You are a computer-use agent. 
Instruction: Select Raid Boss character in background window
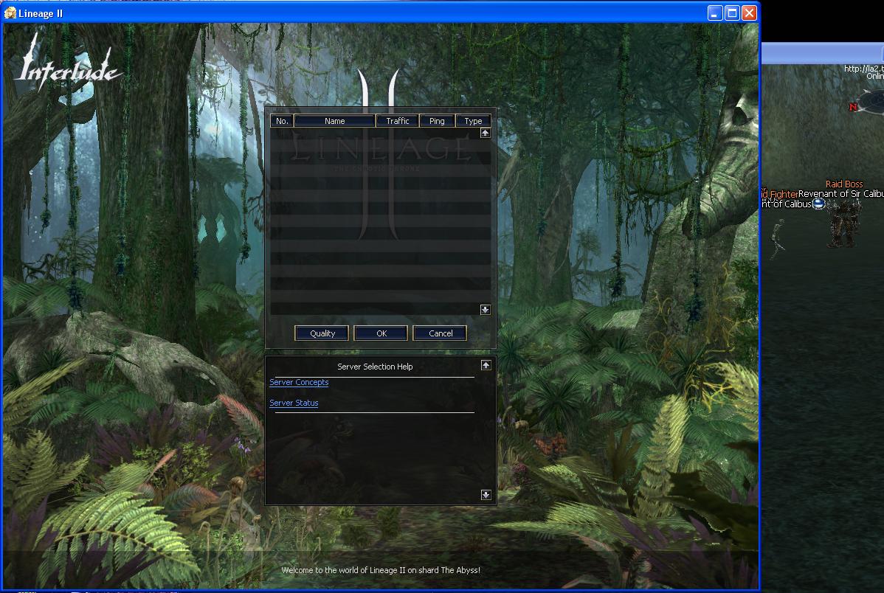[x=844, y=224]
